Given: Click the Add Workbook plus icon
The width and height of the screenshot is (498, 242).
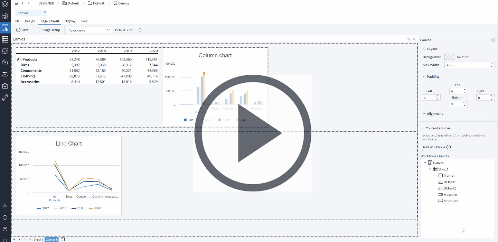Looking at the screenshot, I should 449,147.
